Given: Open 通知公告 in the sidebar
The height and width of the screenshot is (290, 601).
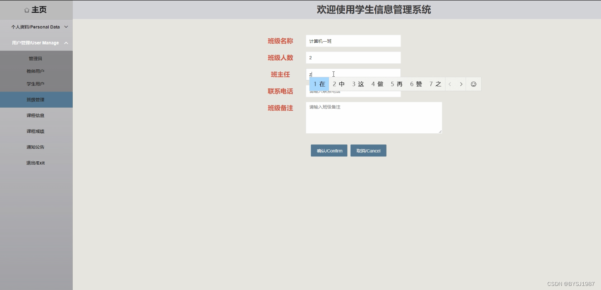Looking at the screenshot, I should 36,147.
